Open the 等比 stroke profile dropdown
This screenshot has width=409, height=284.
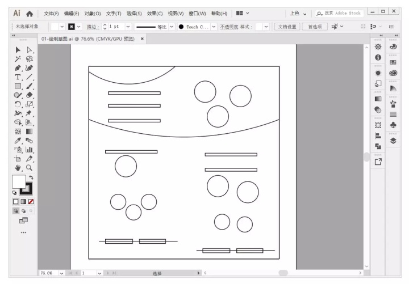point(172,27)
